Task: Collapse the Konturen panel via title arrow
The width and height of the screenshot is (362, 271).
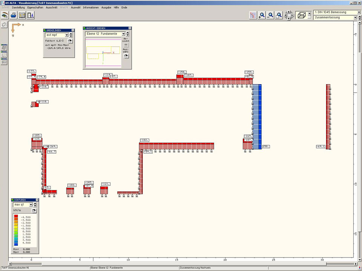Action: 37,199
